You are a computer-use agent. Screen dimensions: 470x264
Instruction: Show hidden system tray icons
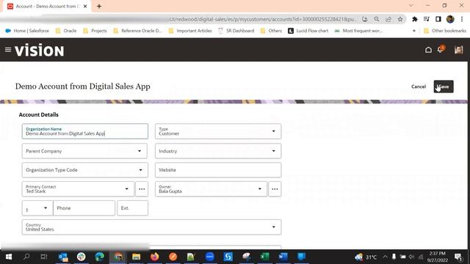[x=385, y=257]
